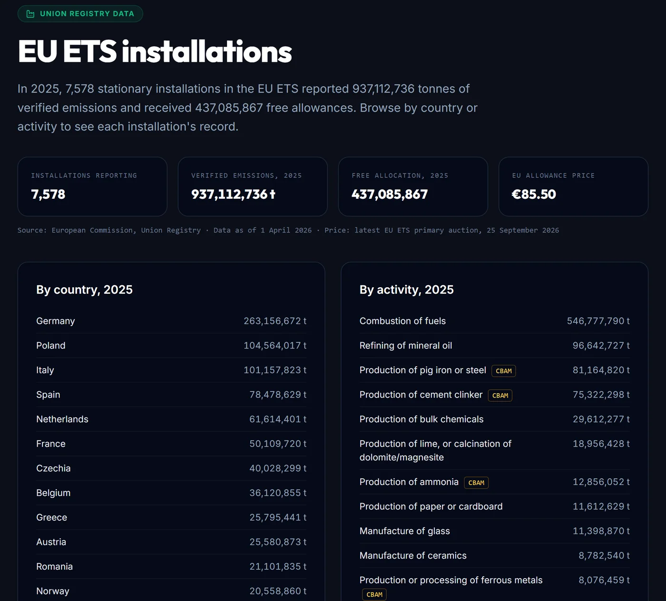Select Italy in the country list
This screenshot has width=666, height=601.
point(171,370)
